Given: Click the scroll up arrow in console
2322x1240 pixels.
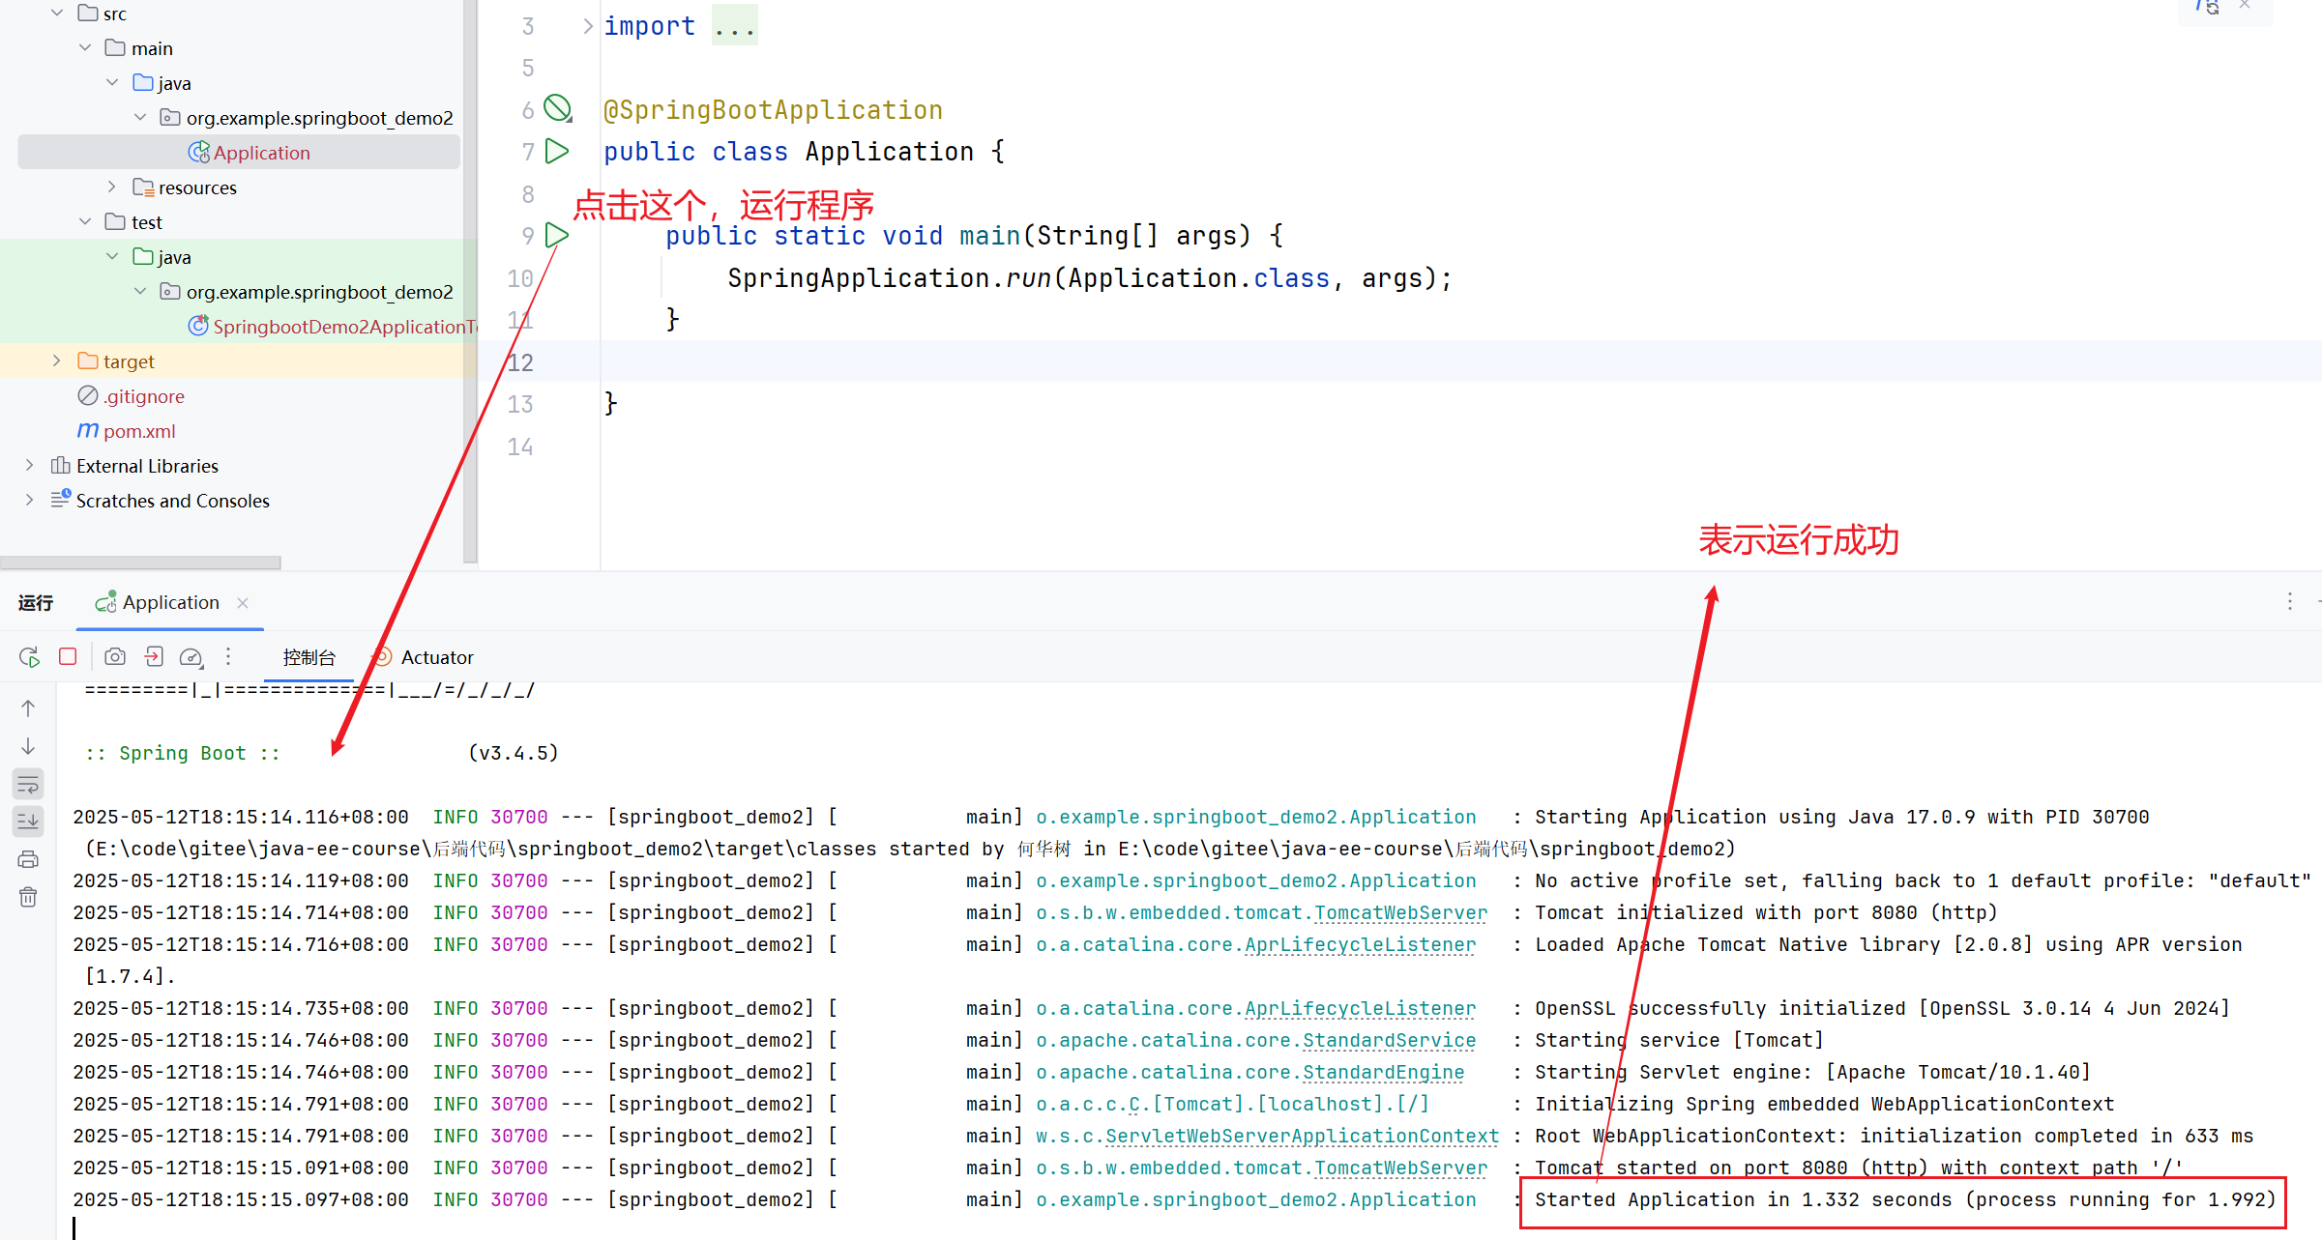Looking at the screenshot, I should point(28,708).
